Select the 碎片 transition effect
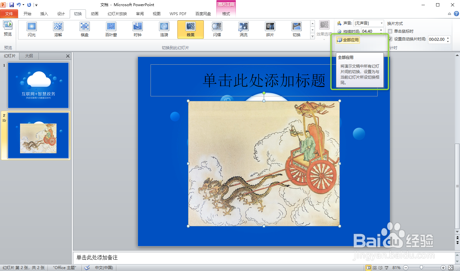This screenshot has width=460, height=271. tap(270, 29)
